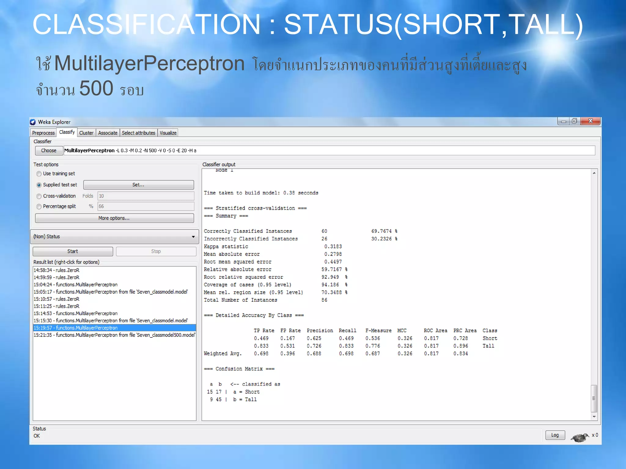Select the Percentage split radio button

click(x=39, y=207)
